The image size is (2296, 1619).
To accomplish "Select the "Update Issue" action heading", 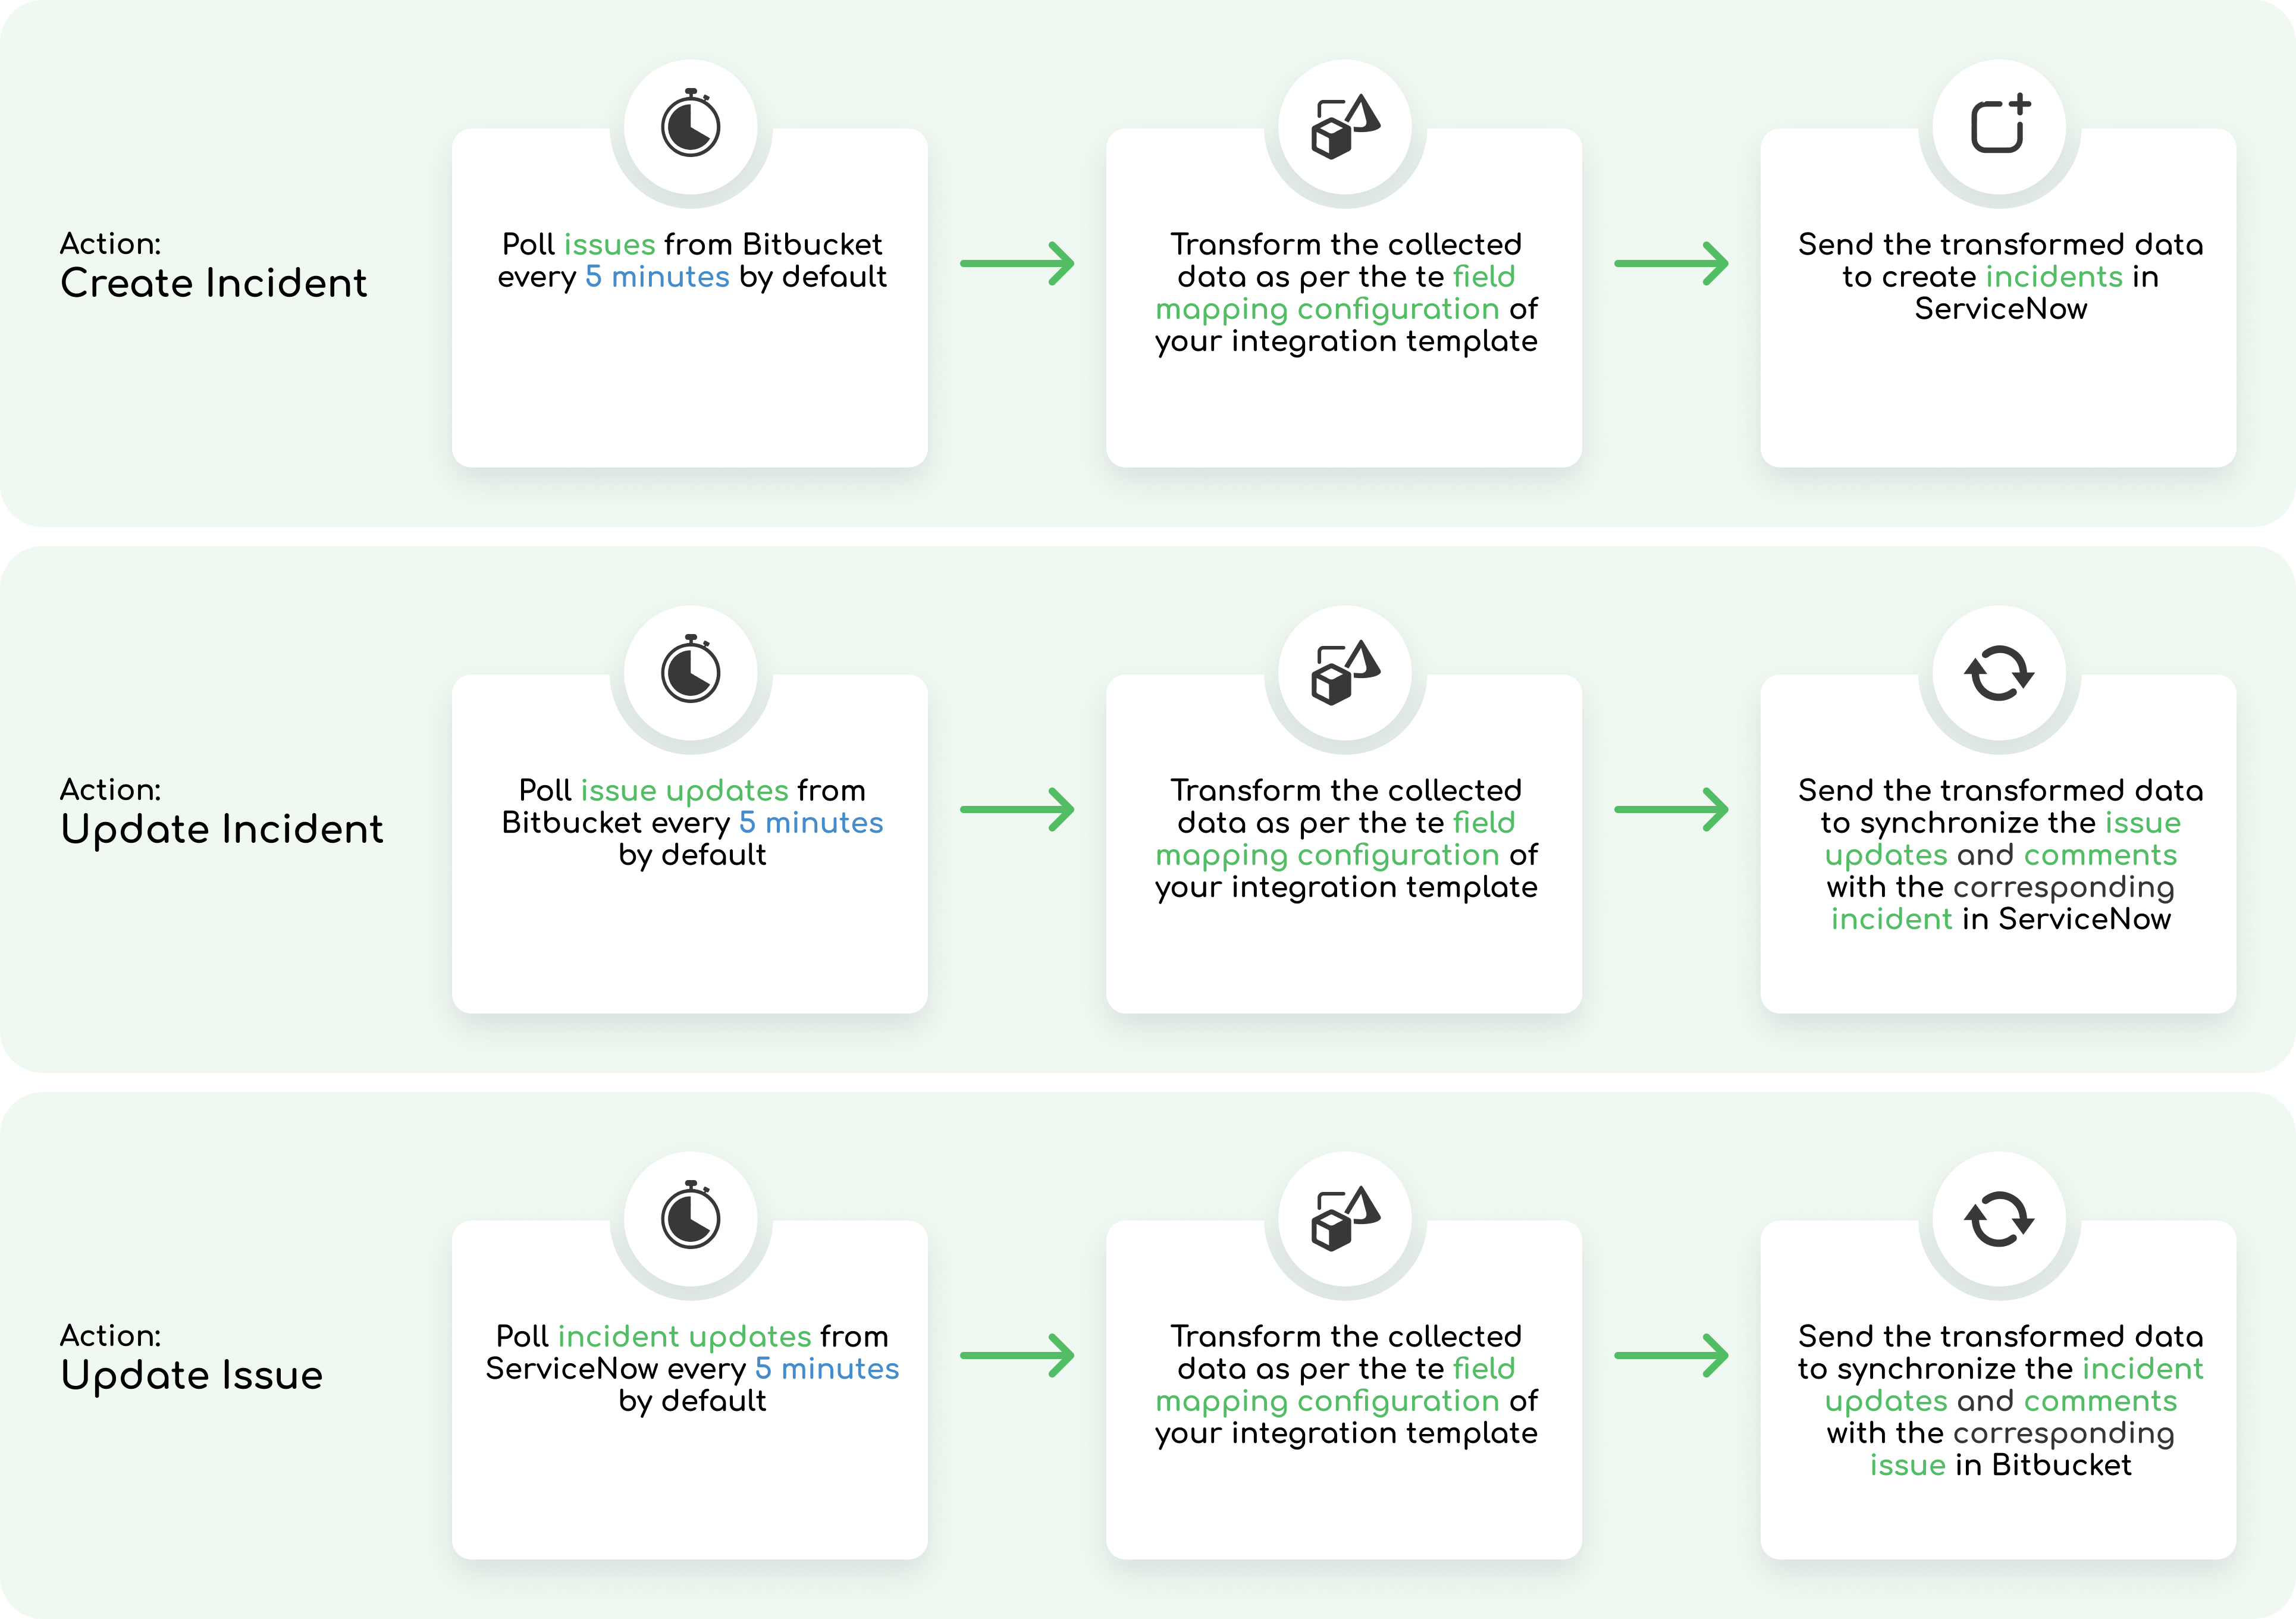I will point(191,1375).
